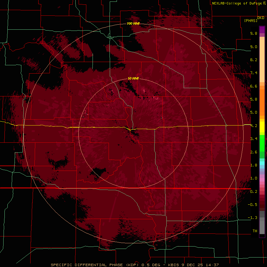Click the TH label on the color scale
Image resolution: width=267 pixels, height=267 pixels.
click(x=255, y=231)
